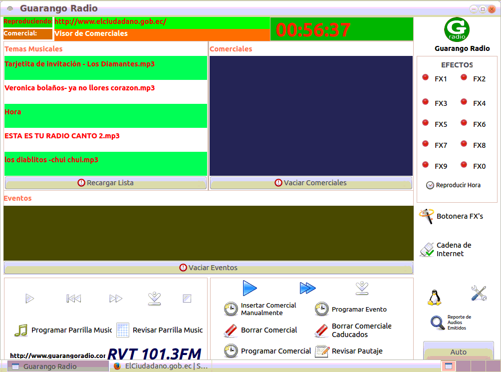Select ESTA ES TU RADIO CANTO 2.mp3
This screenshot has width=501, height=372.
pos(106,140)
